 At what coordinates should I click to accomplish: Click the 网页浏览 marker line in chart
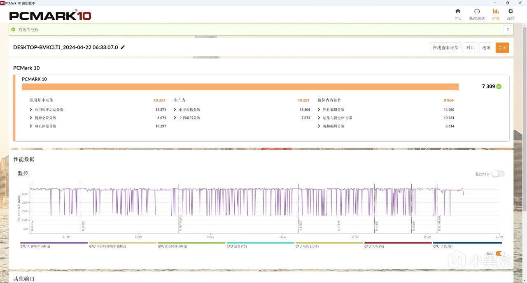[x=81, y=209]
